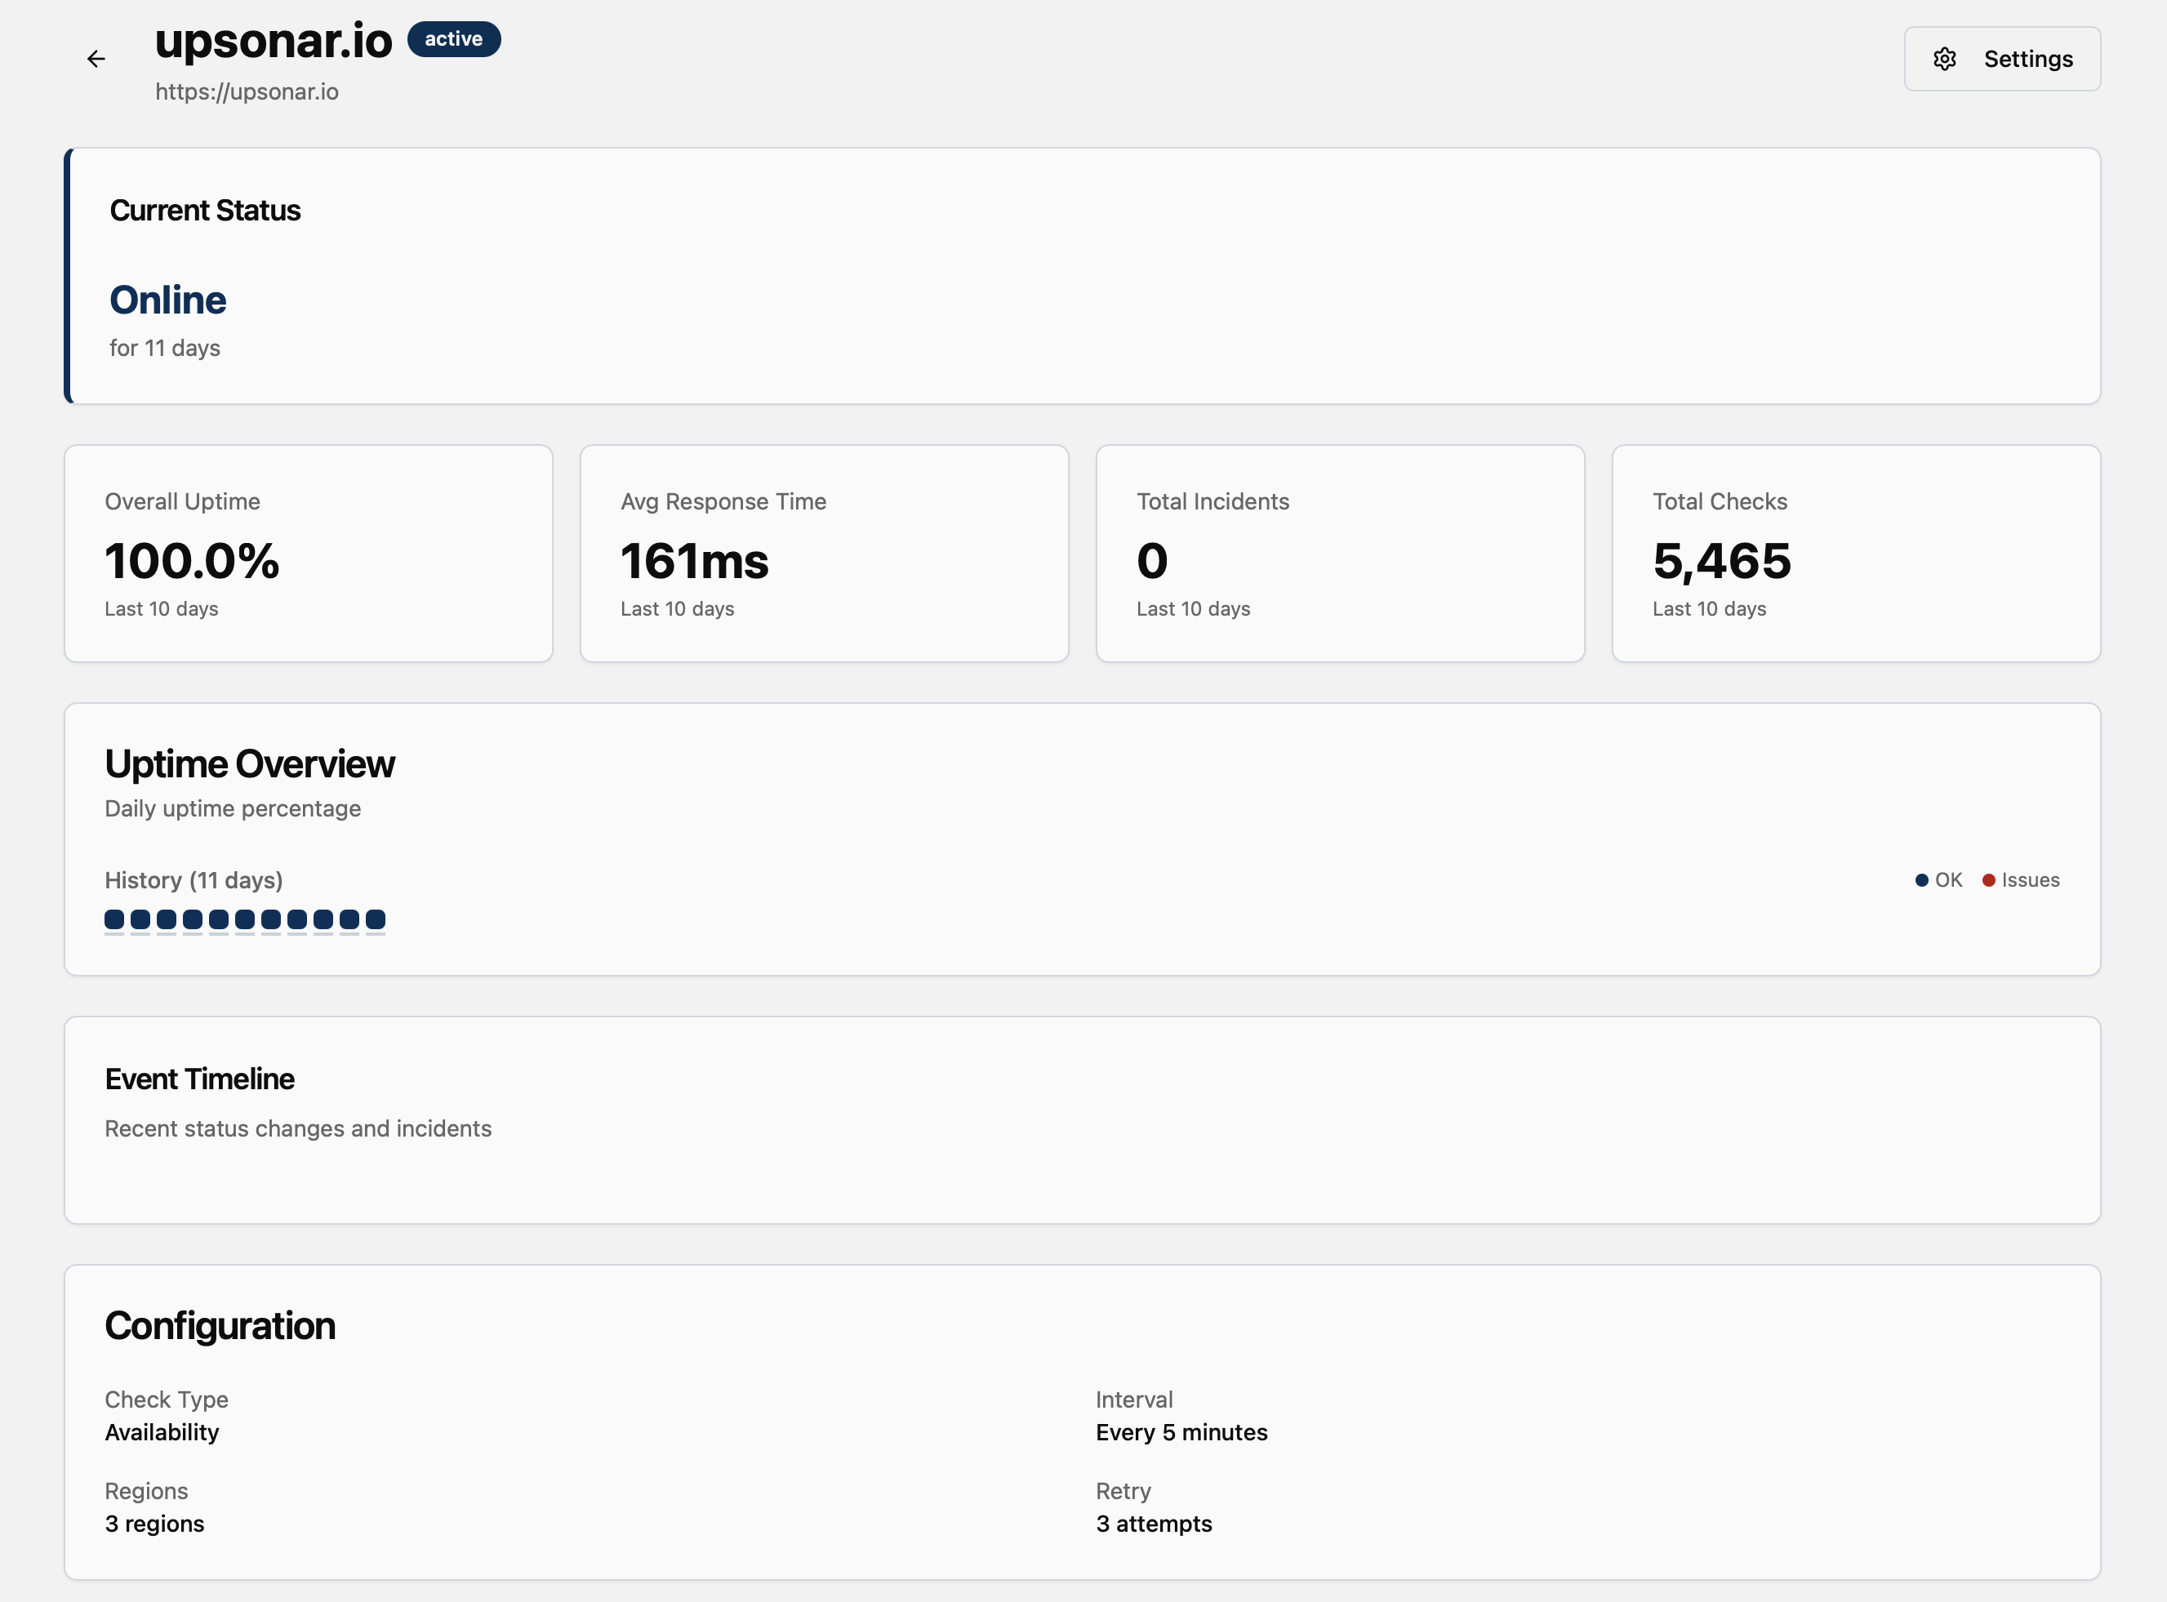The height and width of the screenshot is (1602, 2167).
Task: Click the Total Checks 5,465 card
Action: coord(1856,554)
